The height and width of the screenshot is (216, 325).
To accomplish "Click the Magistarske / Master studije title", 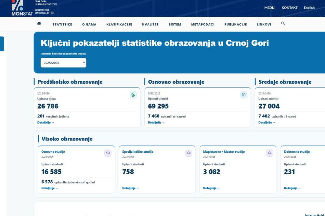I will pos(224,152).
